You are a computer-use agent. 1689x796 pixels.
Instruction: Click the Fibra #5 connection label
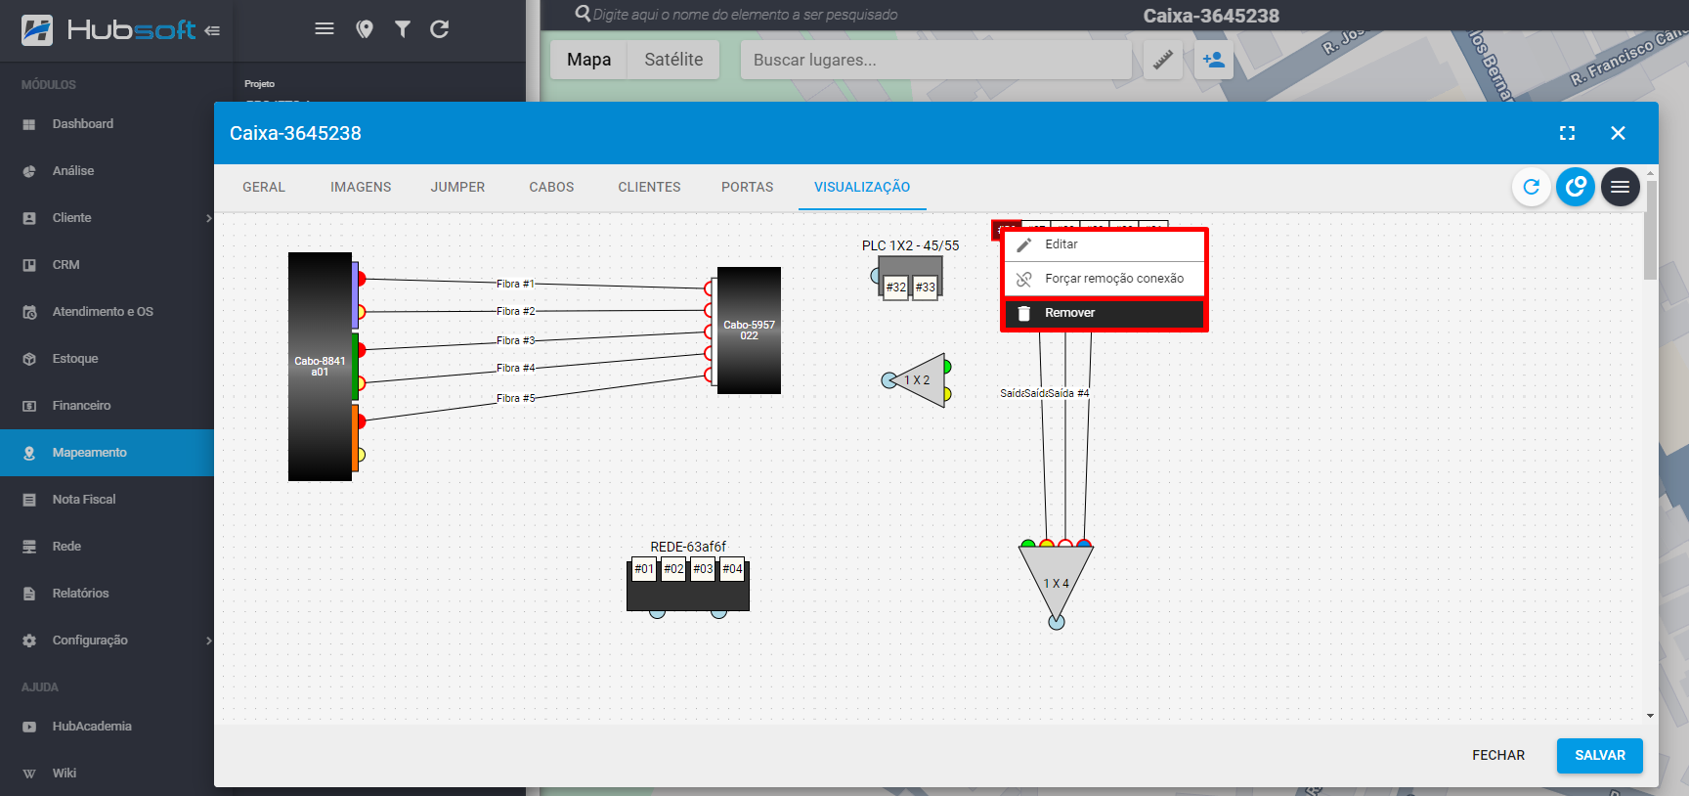pyautogui.click(x=515, y=398)
